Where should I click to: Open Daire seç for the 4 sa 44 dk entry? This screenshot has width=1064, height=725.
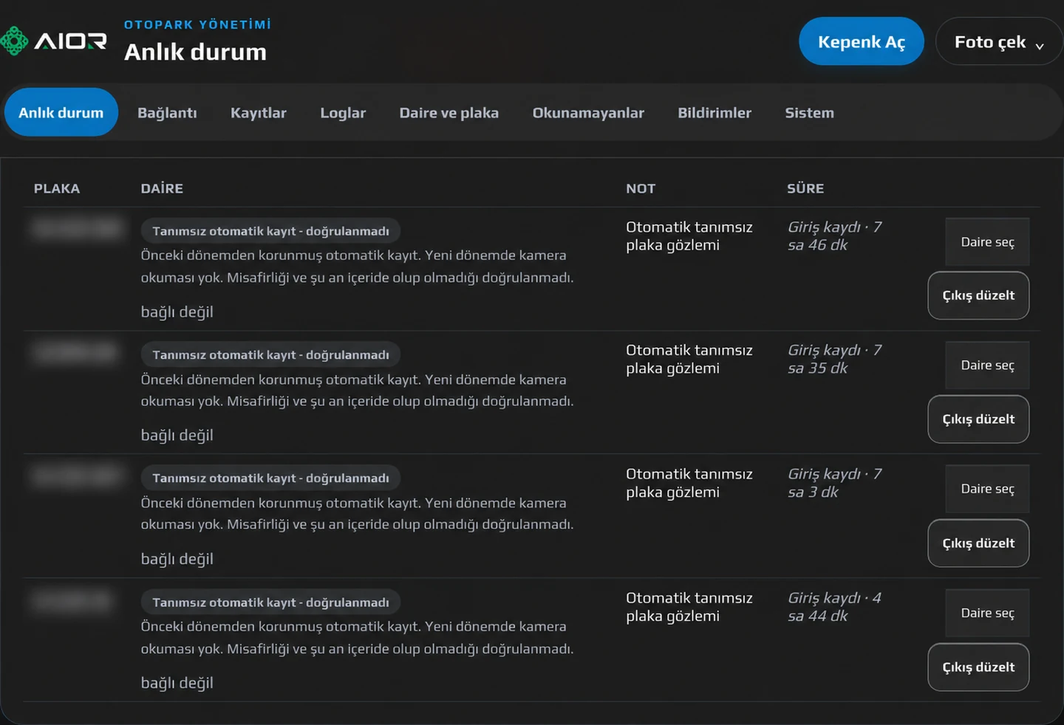point(987,612)
